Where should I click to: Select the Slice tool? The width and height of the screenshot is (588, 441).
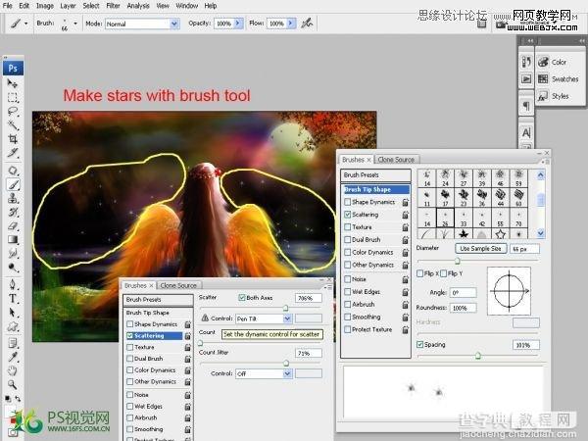click(x=13, y=153)
